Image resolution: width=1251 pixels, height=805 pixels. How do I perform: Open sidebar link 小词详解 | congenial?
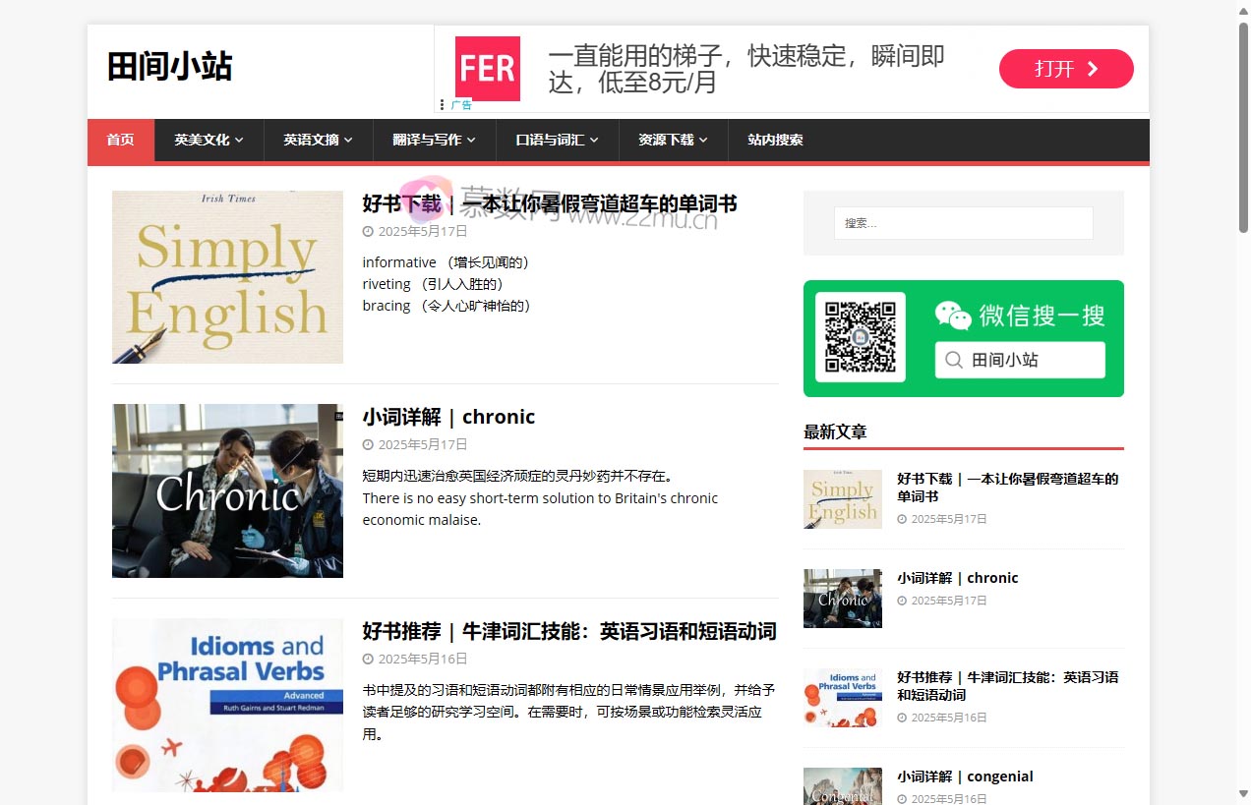point(964,776)
